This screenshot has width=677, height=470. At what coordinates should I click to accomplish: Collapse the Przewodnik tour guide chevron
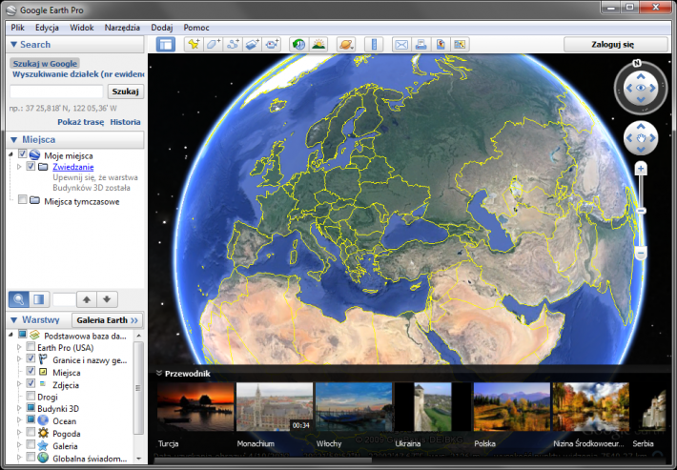pos(159,373)
